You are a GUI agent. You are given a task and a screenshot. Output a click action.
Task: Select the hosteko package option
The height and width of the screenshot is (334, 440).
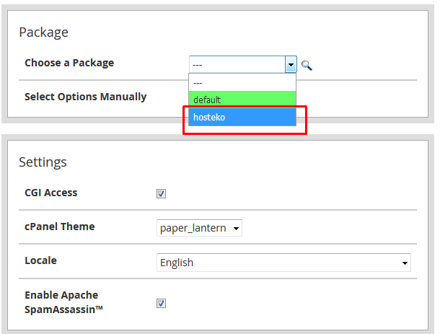tap(242, 117)
